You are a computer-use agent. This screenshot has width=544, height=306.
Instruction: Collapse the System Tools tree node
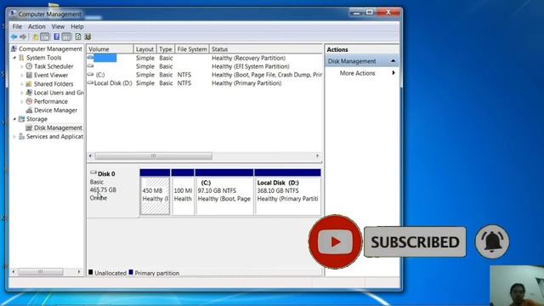pyautogui.click(x=14, y=58)
